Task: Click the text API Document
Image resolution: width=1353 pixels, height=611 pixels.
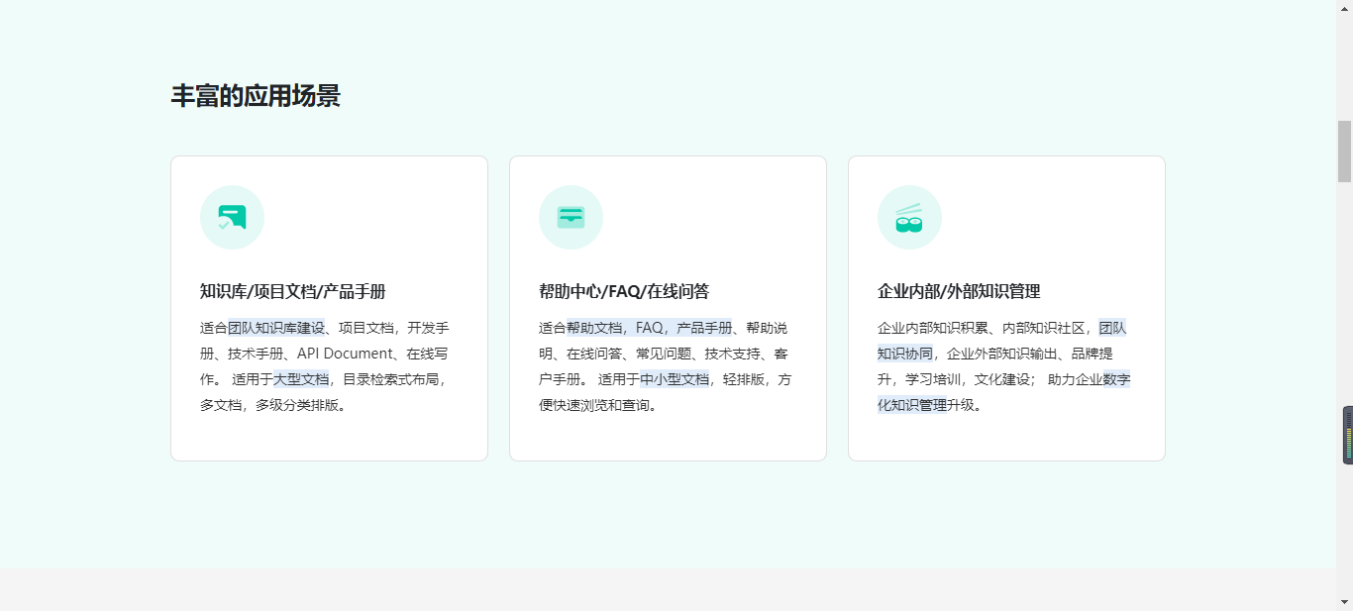Action: click(x=346, y=354)
